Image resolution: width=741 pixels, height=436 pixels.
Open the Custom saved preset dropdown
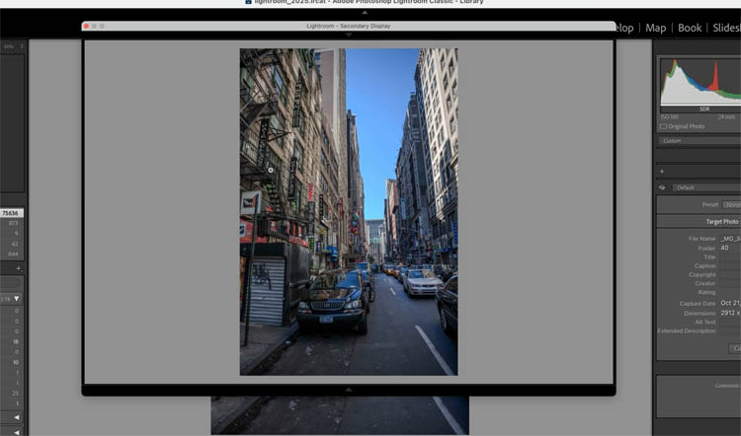700,141
